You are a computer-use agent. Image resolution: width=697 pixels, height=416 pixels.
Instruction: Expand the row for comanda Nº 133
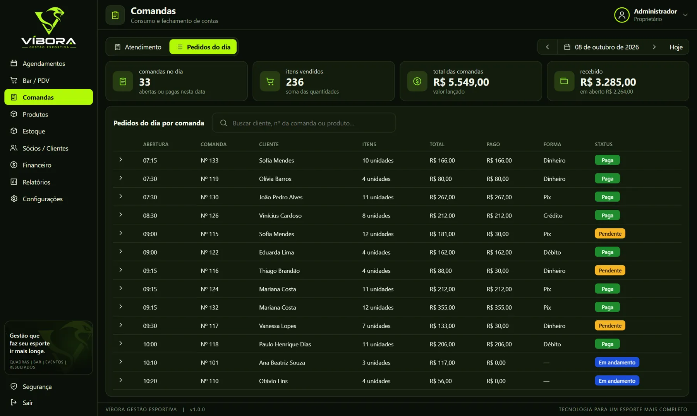click(x=121, y=159)
